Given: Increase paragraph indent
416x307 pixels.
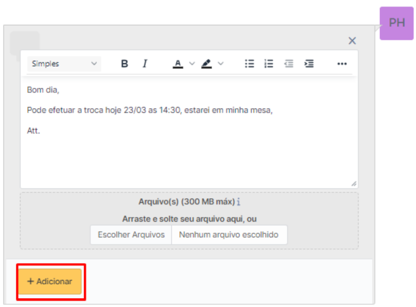Looking at the screenshot, I should coord(309,64).
